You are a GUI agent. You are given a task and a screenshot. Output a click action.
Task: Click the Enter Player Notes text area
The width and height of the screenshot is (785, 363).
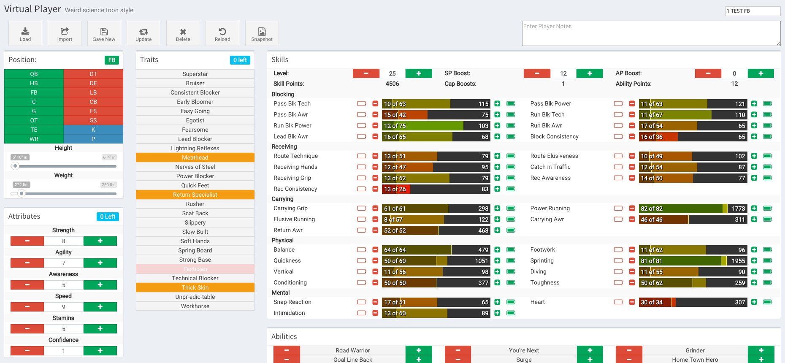[651, 33]
